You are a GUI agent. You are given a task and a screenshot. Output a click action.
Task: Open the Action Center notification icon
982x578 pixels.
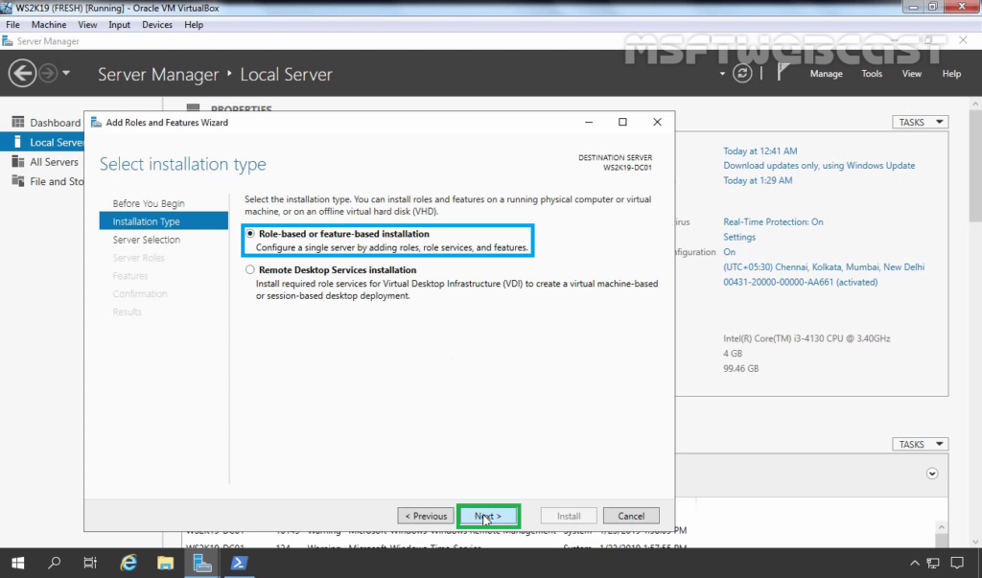[957, 564]
